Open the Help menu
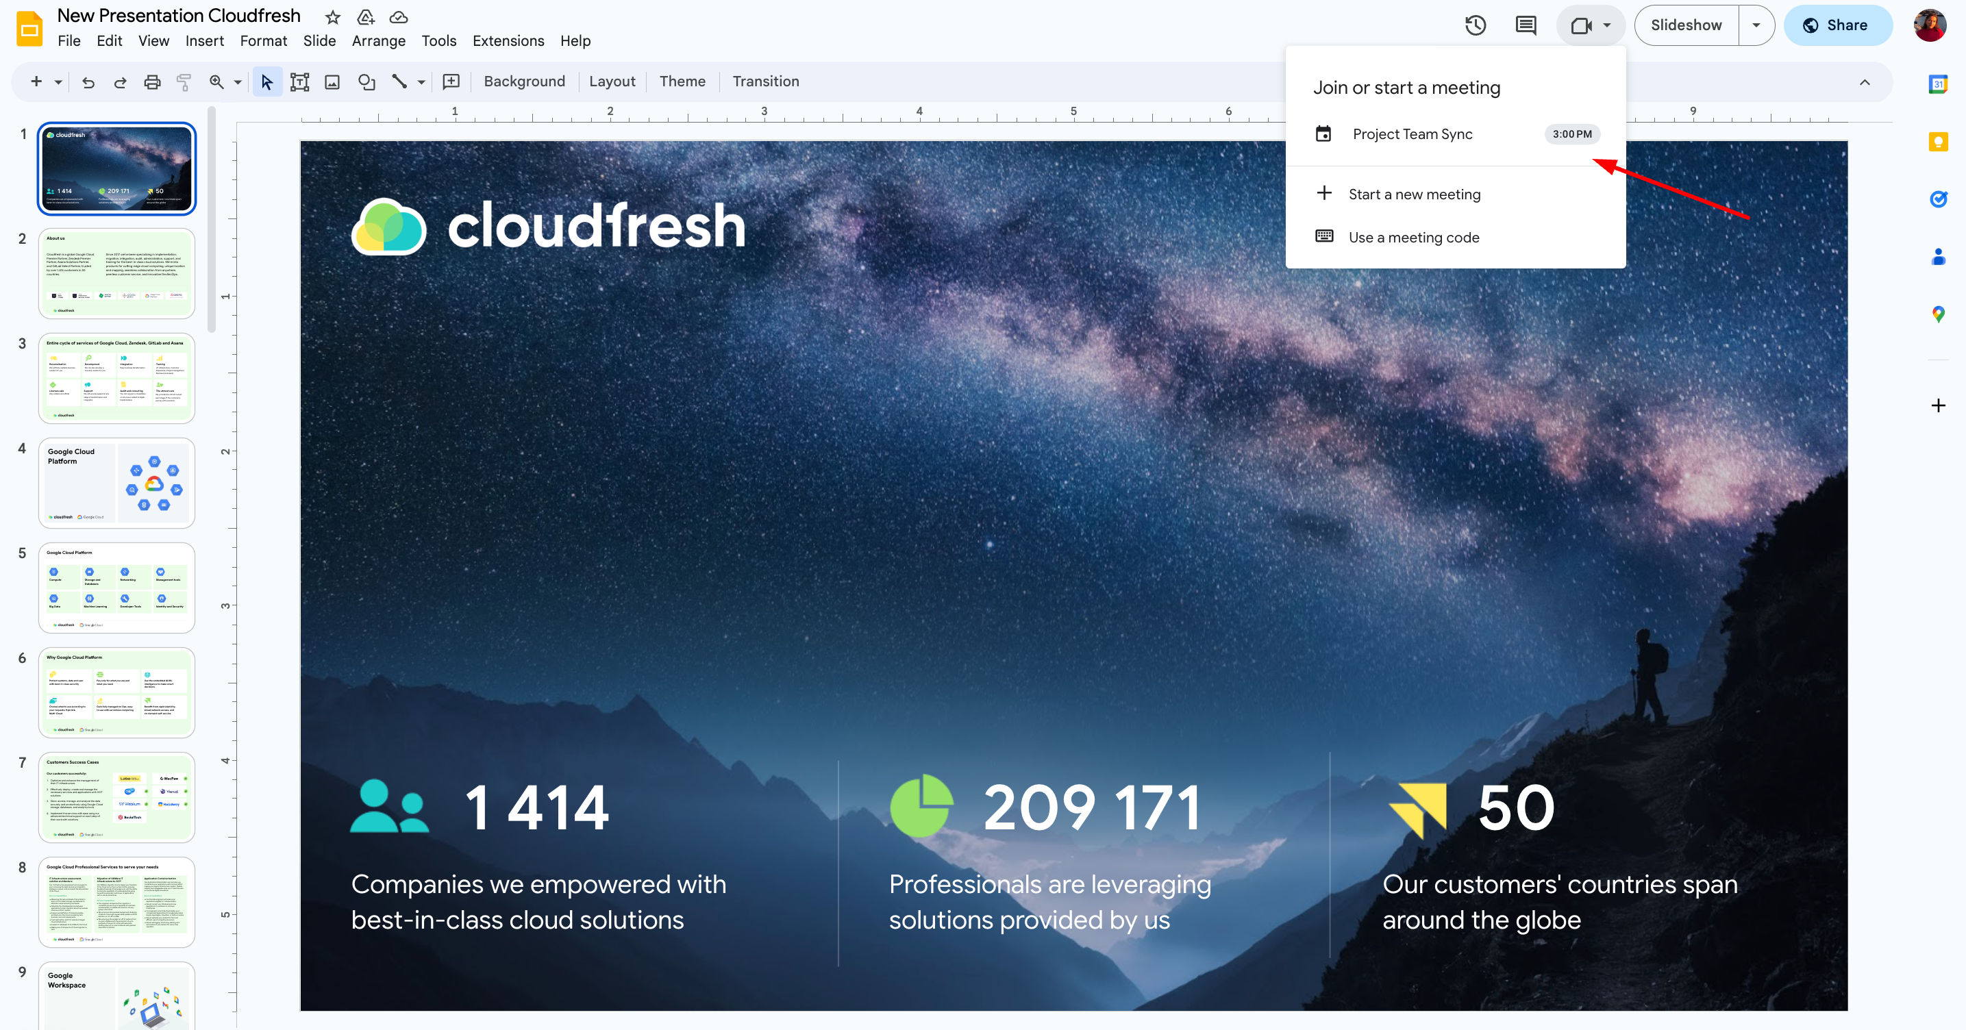Image resolution: width=1966 pixels, height=1030 pixels. coord(575,40)
